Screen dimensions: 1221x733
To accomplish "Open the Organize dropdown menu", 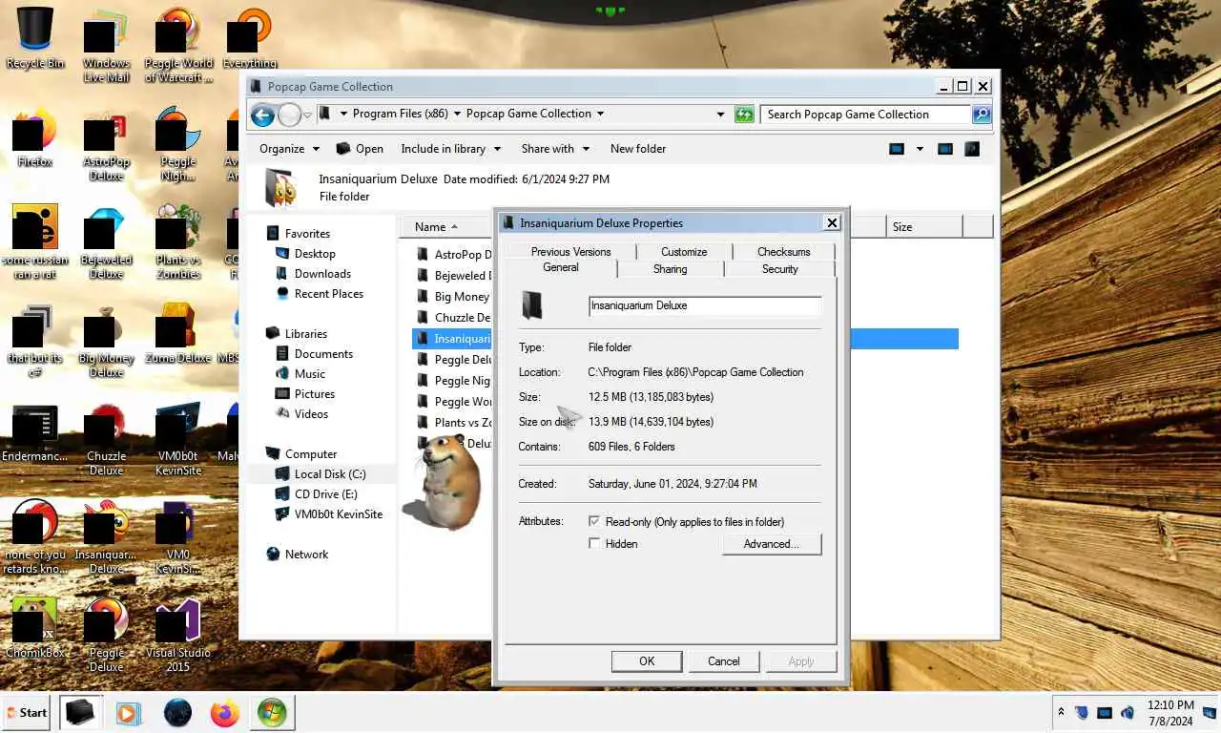I will pyautogui.click(x=289, y=149).
